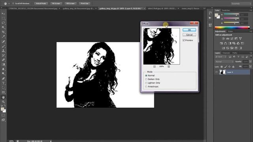253x142 pixels.
Task: Add a Curves adjustment
Action: 232,39
